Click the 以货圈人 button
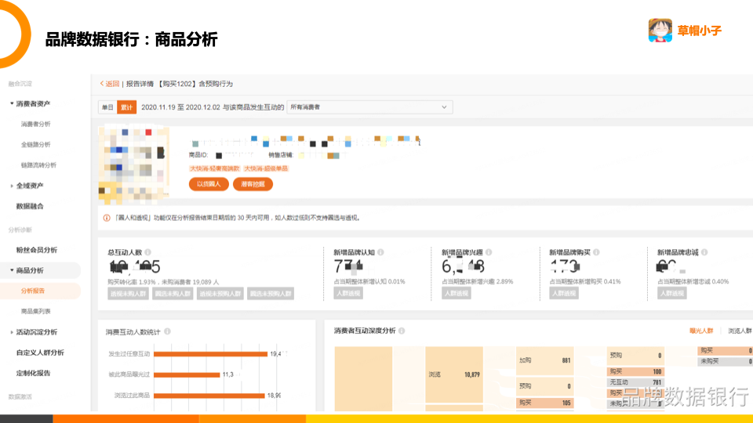The width and height of the screenshot is (753, 423). coord(209,184)
